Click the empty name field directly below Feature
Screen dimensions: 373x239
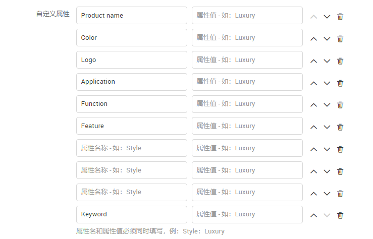point(132,148)
